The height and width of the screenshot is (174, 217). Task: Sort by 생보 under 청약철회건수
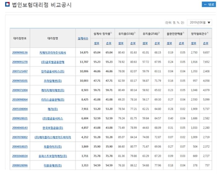tap(193, 43)
